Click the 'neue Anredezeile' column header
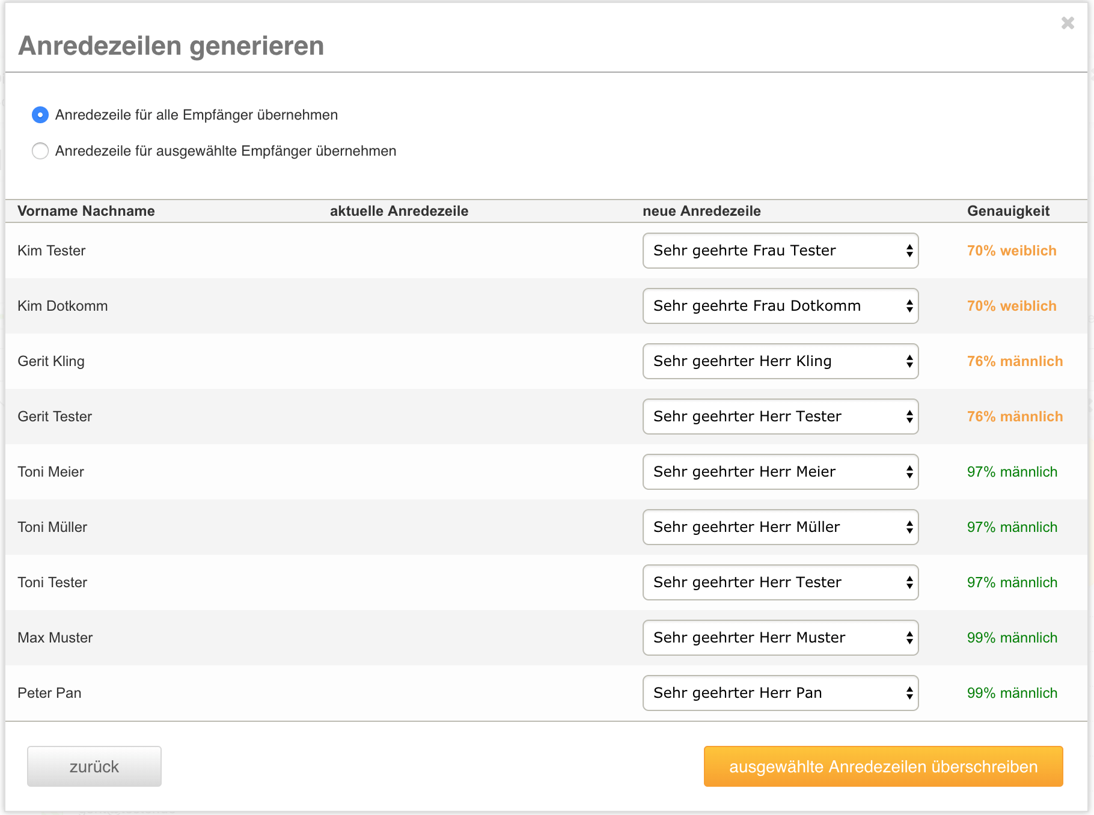The height and width of the screenshot is (815, 1094). coord(701,211)
